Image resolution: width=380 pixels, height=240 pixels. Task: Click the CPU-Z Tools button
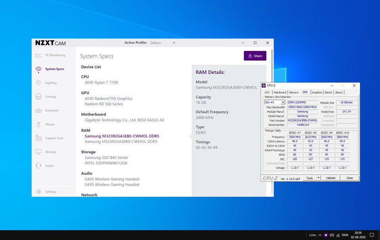(310, 178)
